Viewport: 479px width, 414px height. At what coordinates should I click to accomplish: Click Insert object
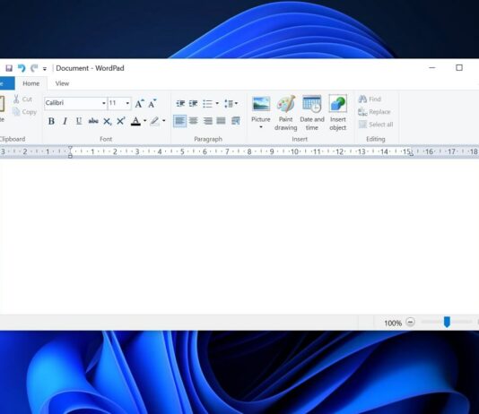point(338,113)
